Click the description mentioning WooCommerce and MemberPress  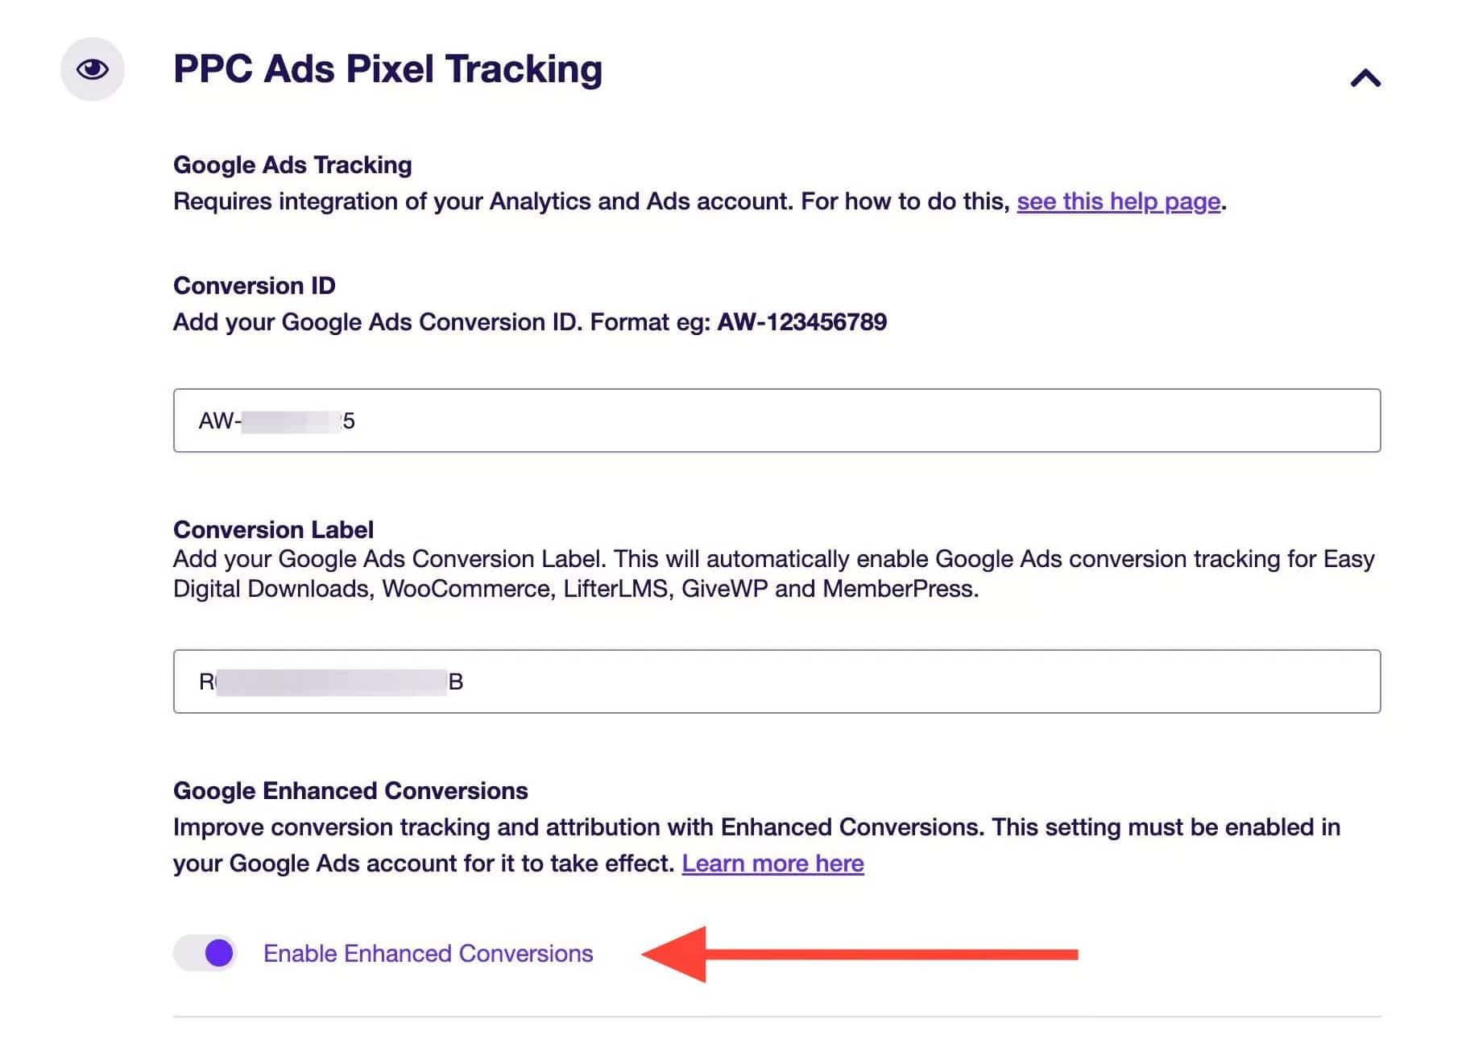tap(774, 574)
